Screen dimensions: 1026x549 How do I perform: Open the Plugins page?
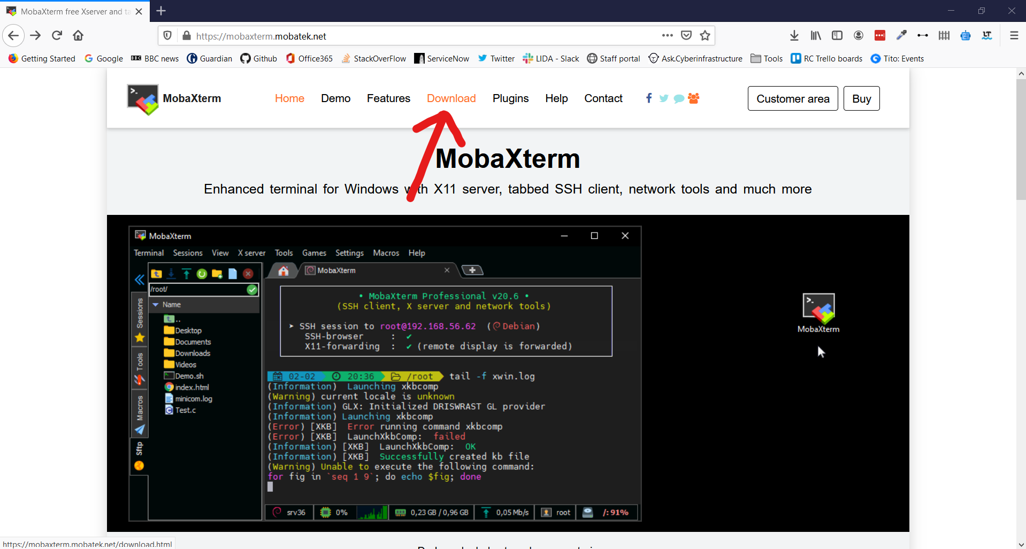point(510,98)
